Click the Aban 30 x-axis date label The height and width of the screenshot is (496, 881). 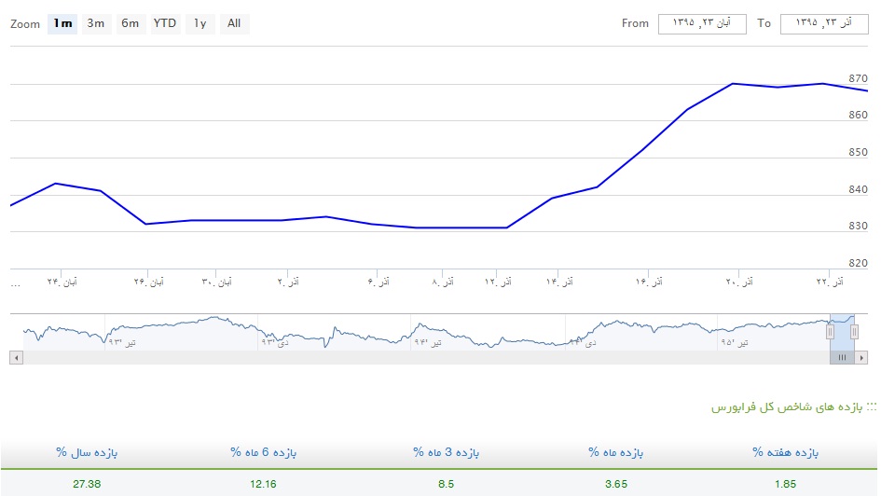(217, 282)
